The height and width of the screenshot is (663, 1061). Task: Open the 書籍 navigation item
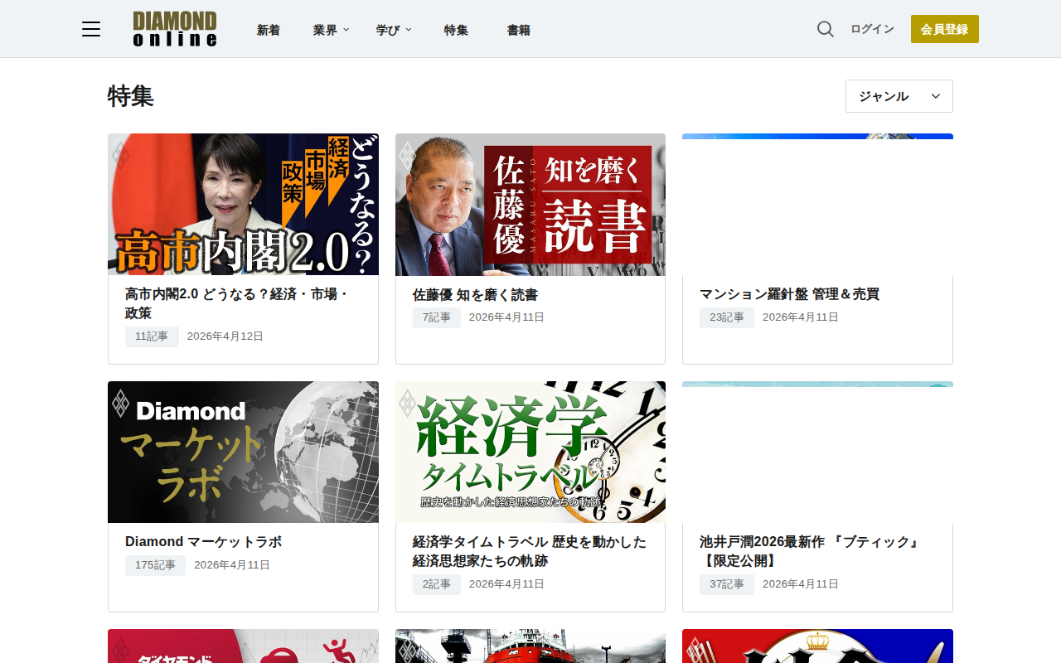click(519, 30)
